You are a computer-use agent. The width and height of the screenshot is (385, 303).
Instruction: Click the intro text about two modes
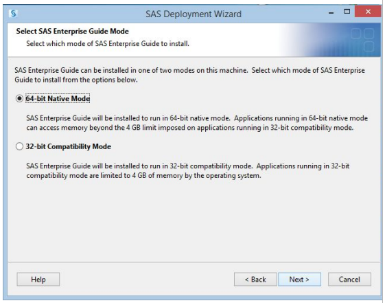coord(189,75)
